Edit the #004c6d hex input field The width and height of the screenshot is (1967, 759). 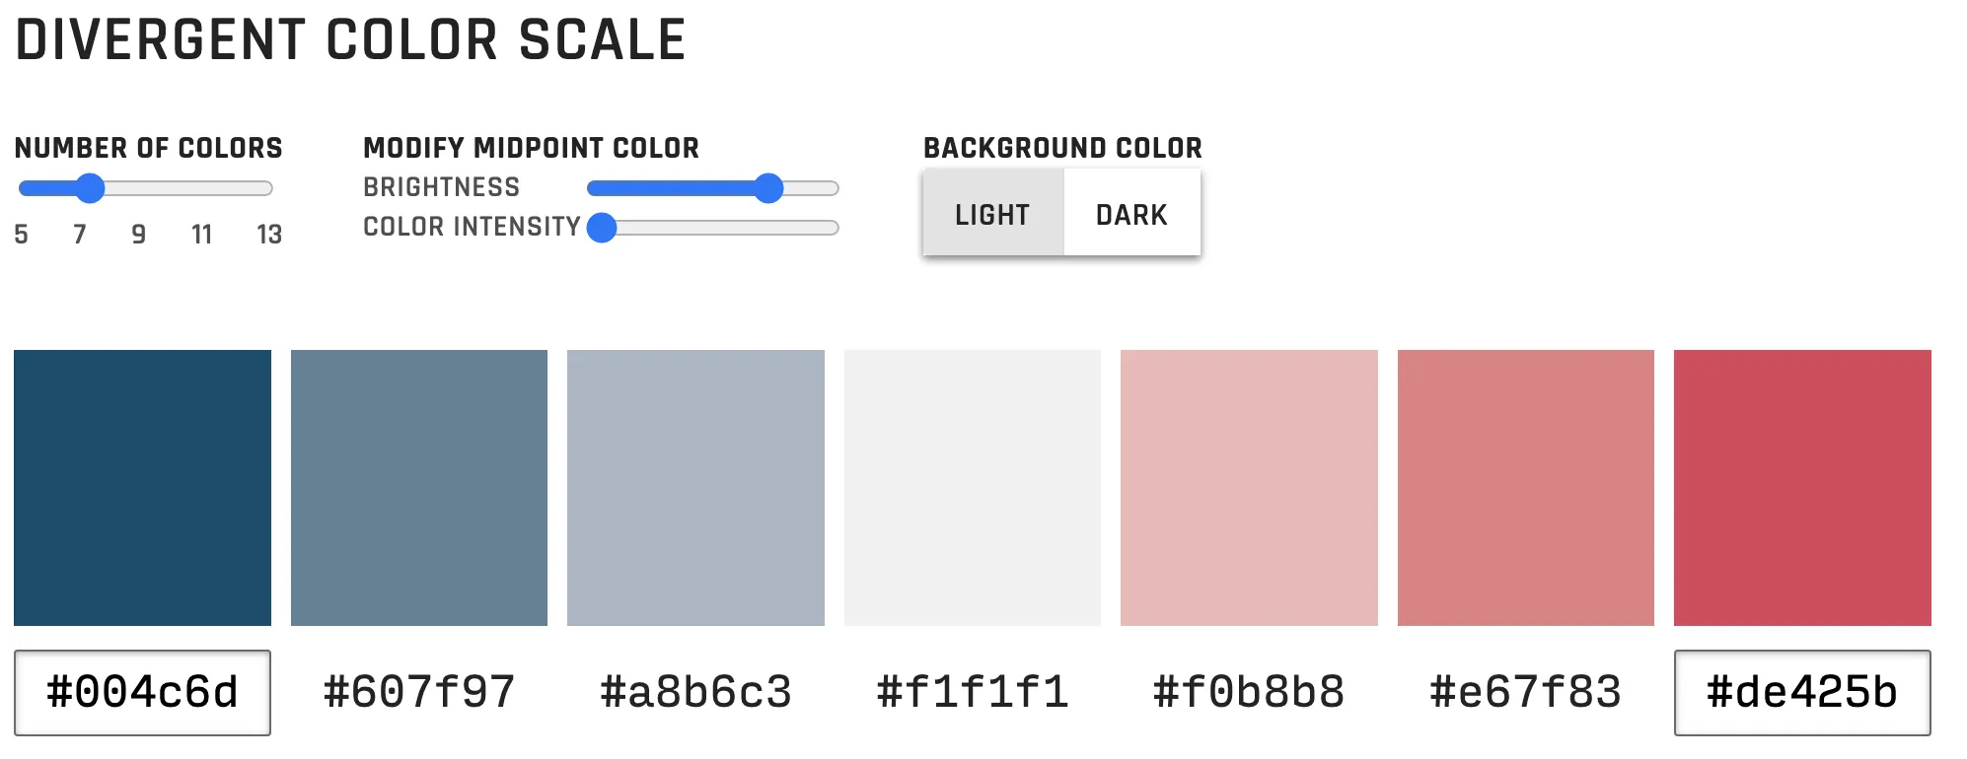(x=141, y=692)
